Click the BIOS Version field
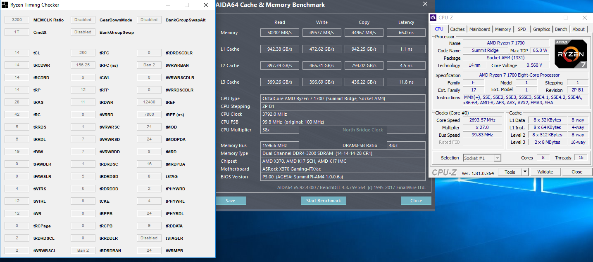Image resolution: width=593 pixels, height=262 pixels. [x=343, y=177]
